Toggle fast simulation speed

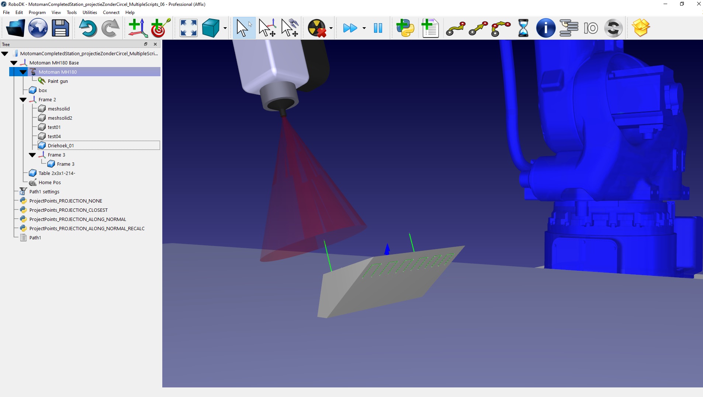350,28
